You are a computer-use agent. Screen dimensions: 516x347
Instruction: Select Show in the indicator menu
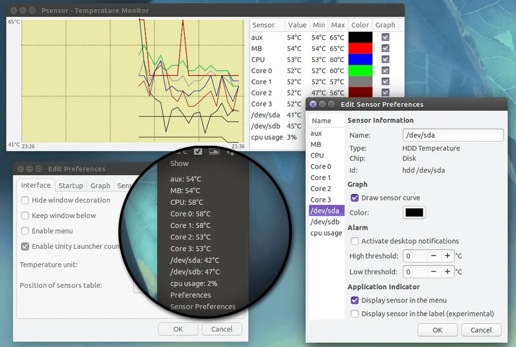(179, 163)
